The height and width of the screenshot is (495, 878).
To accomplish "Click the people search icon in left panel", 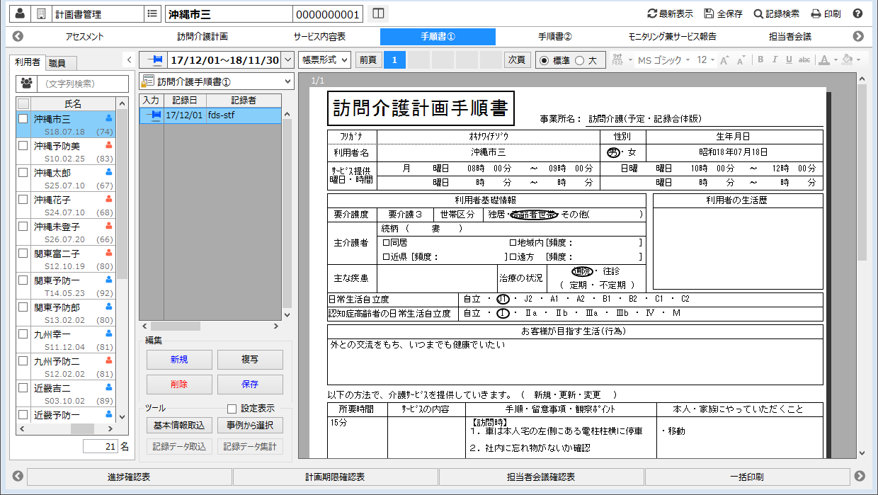I will 25,84.
